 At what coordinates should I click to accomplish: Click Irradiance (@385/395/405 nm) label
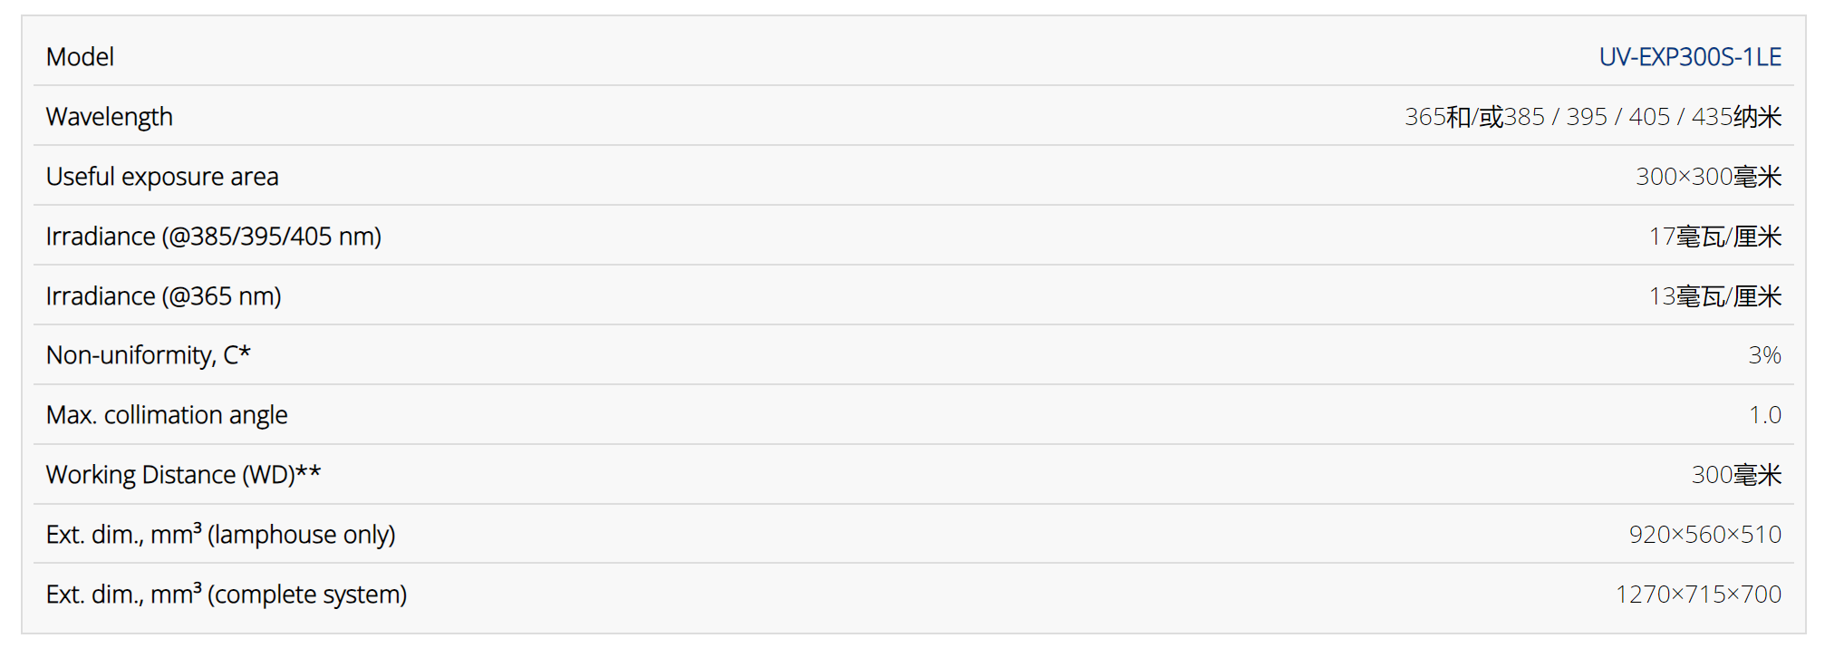point(214,237)
